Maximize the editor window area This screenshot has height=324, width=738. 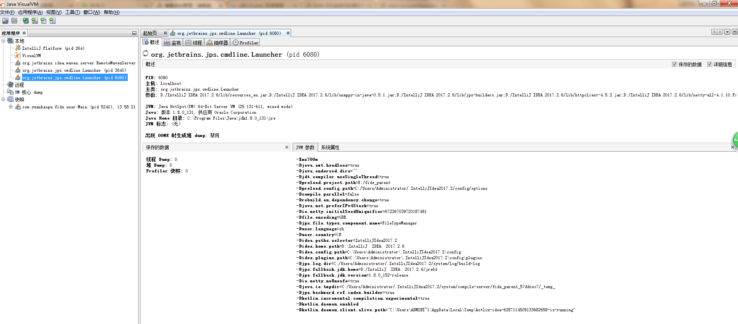pyautogui.click(x=735, y=32)
